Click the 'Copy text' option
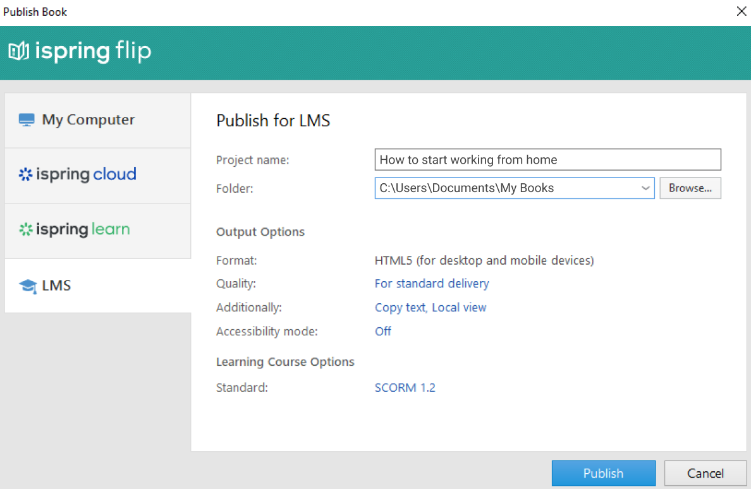The height and width of the screenshot is (489, 751). 400,307
